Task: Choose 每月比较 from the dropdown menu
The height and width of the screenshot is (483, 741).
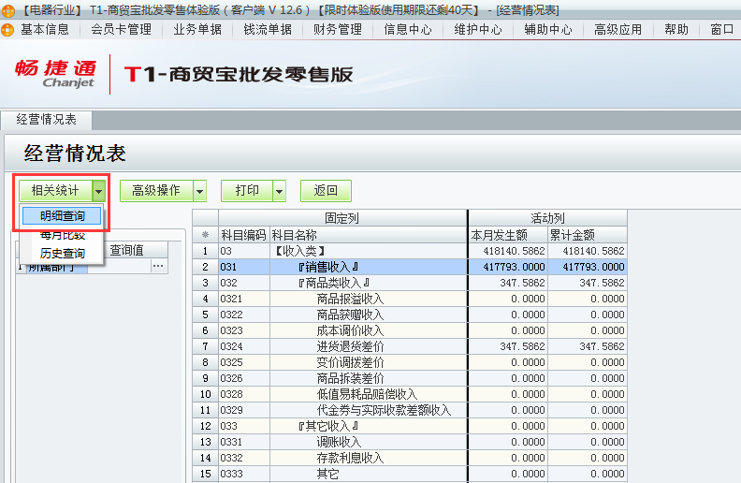Action: click(62, 235)
